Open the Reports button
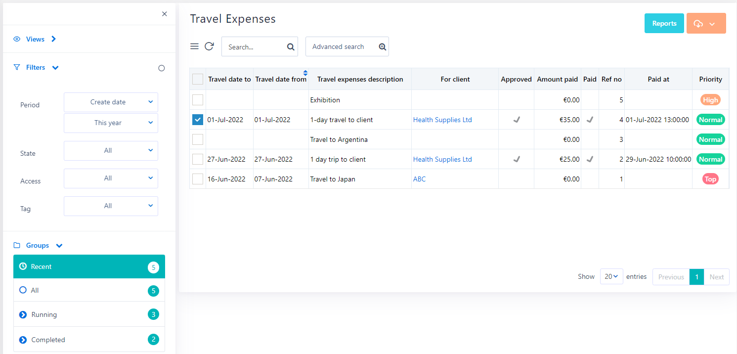Screen dimensions: 737x354 (x=664, y=23)
